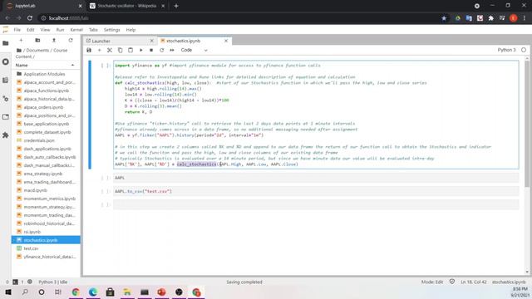The height and width of the screenshot is (299, 532).
Task: Open Microsoft Edge from the taskbar
Action: [92, 292]
